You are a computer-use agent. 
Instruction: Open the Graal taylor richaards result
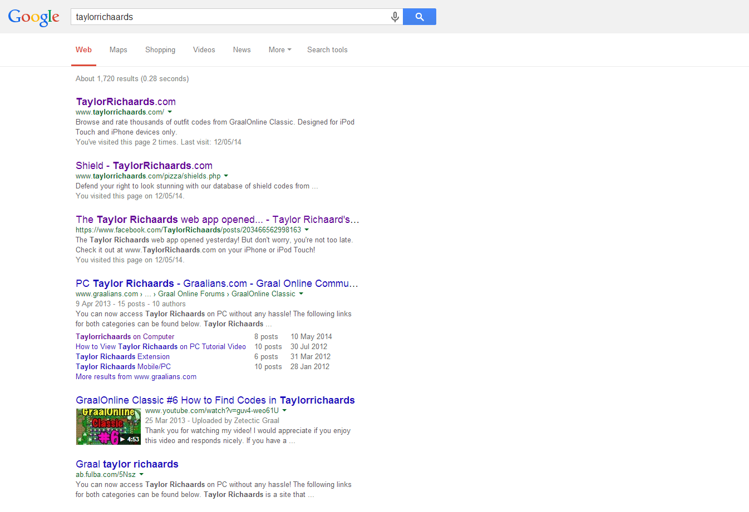tap(127, 464)
